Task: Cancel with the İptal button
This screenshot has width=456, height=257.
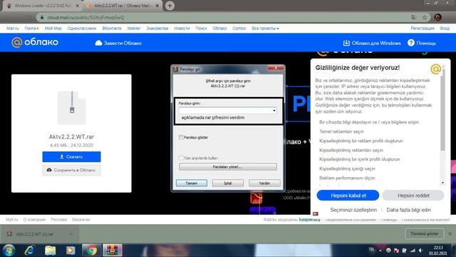Action: (x=228, y=183)
